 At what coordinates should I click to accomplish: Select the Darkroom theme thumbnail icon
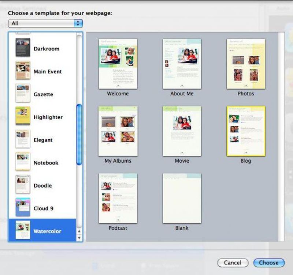(23, 48)
